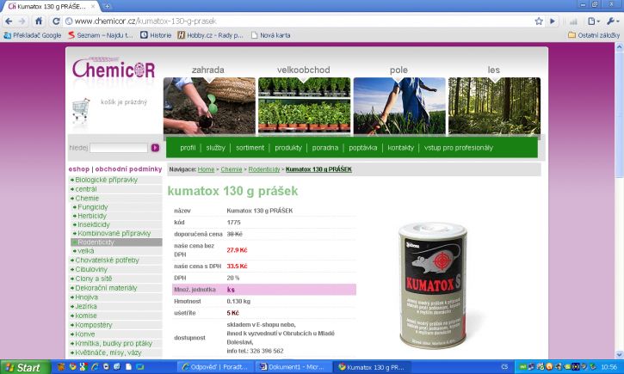This screenshot has width=624, height=374.
Task: Open the Cibuloviny category
Action: click(x=91, y=269)
